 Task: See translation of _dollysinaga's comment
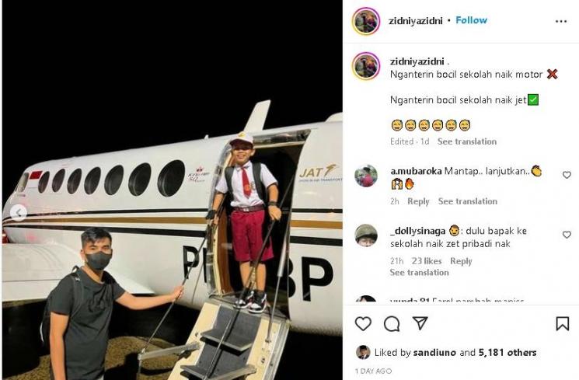(x=419, y=273)
